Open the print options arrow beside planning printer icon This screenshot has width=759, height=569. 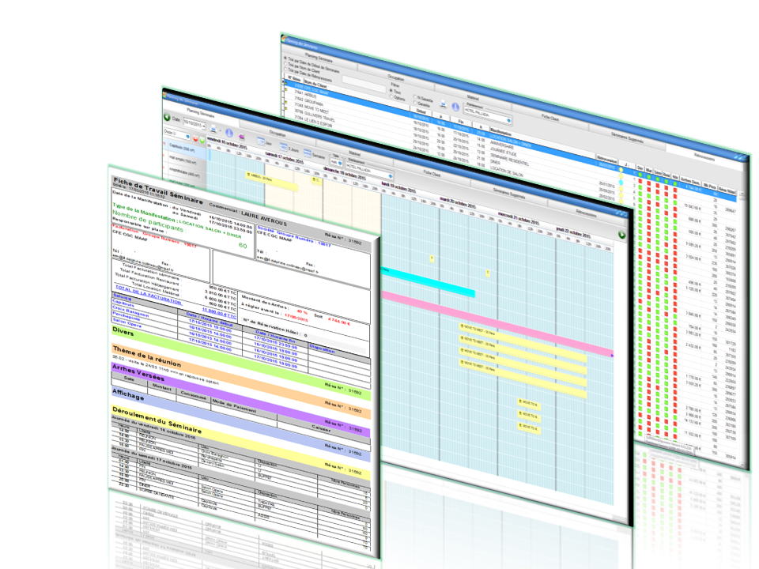[220, 131]
